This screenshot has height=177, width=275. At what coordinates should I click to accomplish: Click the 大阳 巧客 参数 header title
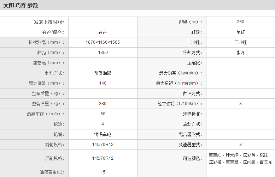click(21, 5)
